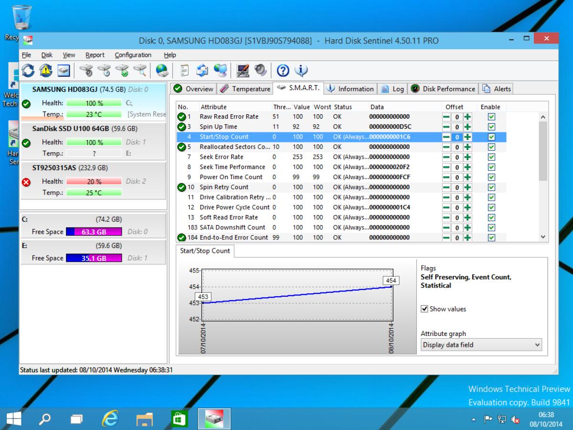Start a surface test with the disk magnifier icon
The width and height of the screenshot is (573, 430).
point(140,70)
